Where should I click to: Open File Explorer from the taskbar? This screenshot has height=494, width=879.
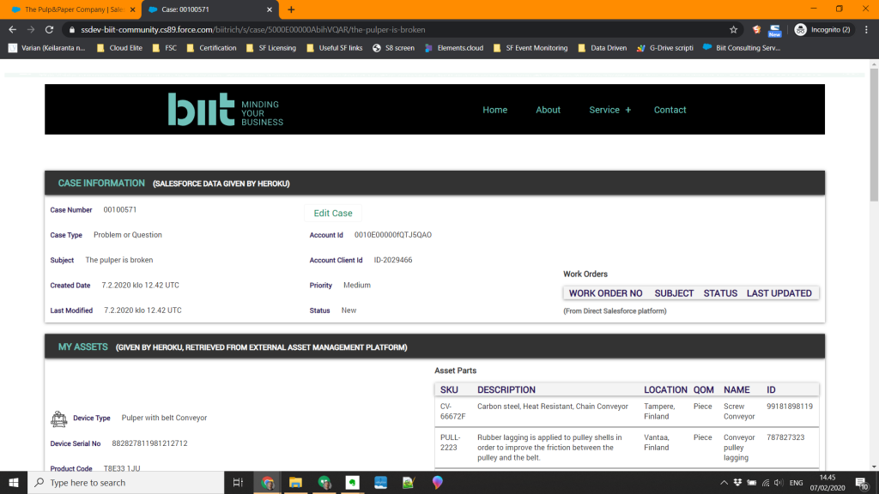[x=295, y=482]
